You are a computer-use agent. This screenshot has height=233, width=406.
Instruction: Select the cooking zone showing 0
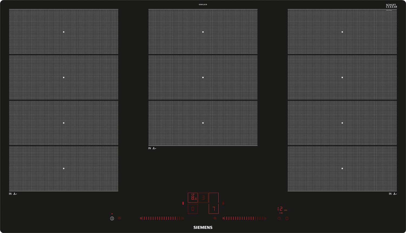193,209
